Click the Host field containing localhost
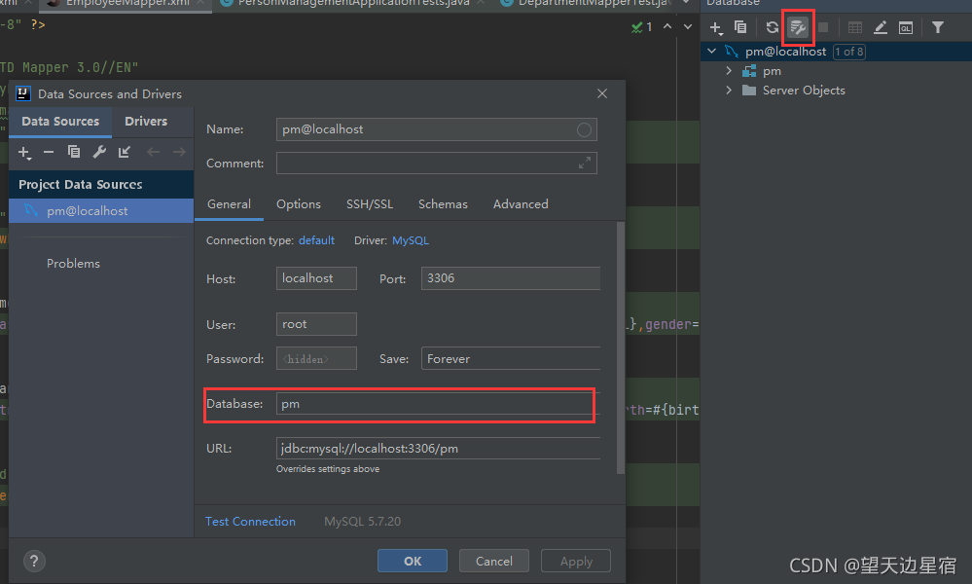The width and height of the screenshot is (972, 584). pyautogui.click(x=316, y=278)
